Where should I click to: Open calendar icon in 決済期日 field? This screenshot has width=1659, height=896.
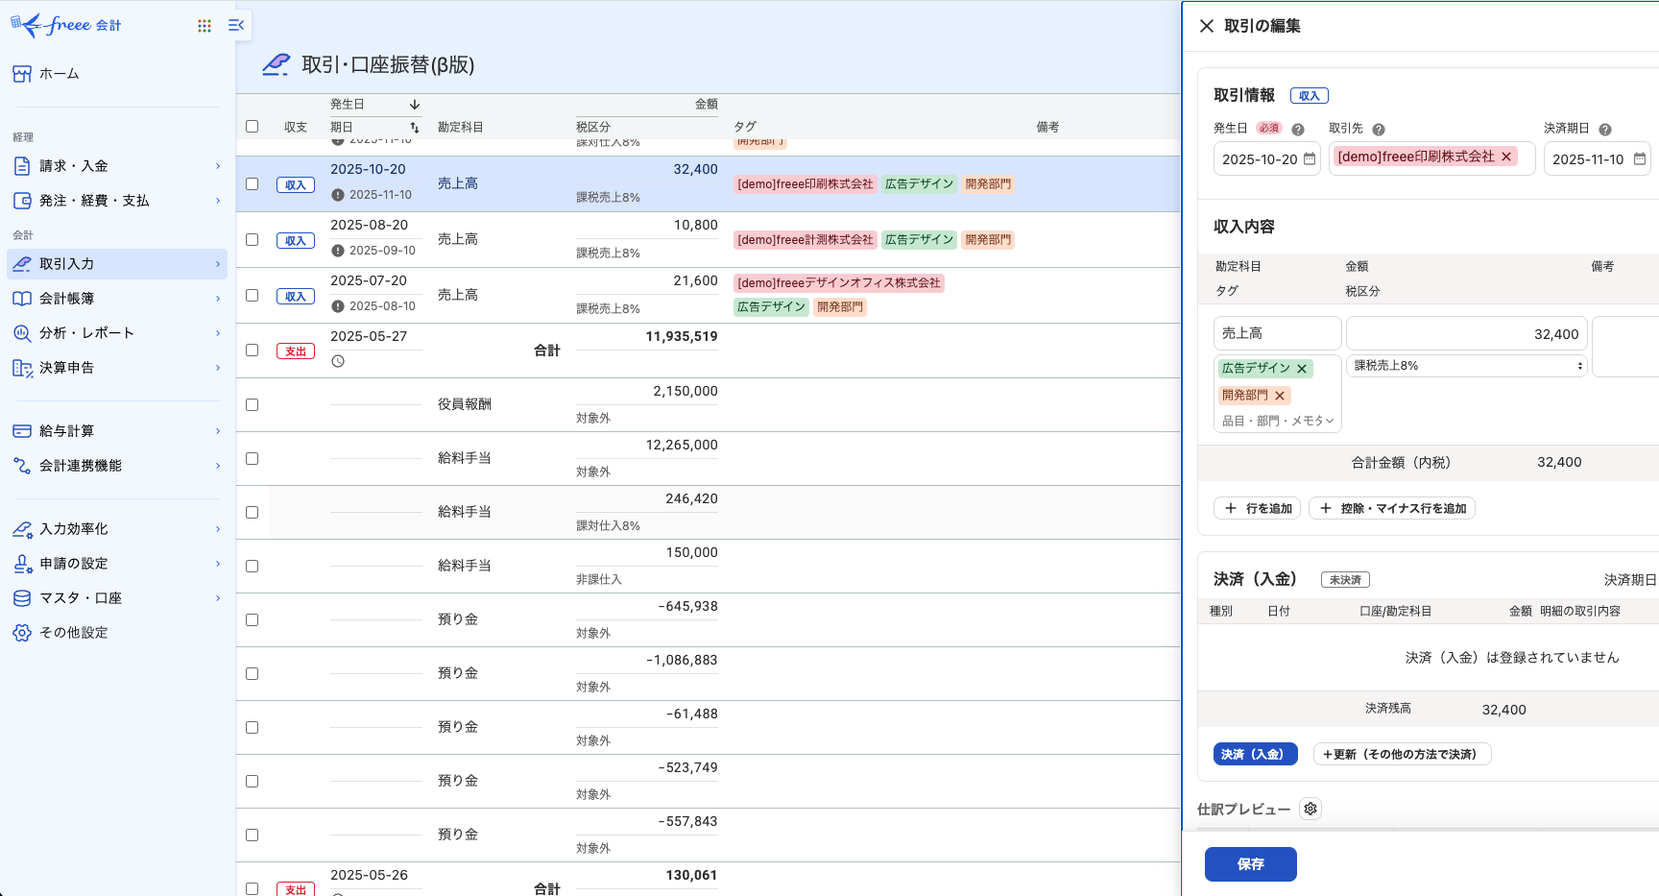pyautogui.click(x=1640, y=158)
